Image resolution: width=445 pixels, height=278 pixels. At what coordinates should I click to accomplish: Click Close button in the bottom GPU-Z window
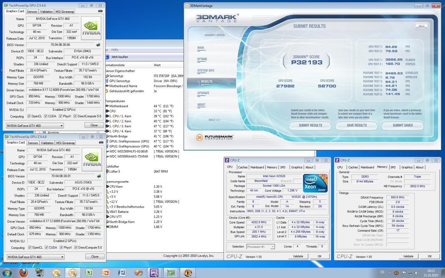coord(95,257)
